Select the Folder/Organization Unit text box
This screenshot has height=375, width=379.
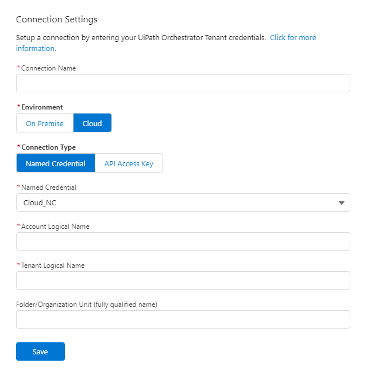[x=183, y=319]
